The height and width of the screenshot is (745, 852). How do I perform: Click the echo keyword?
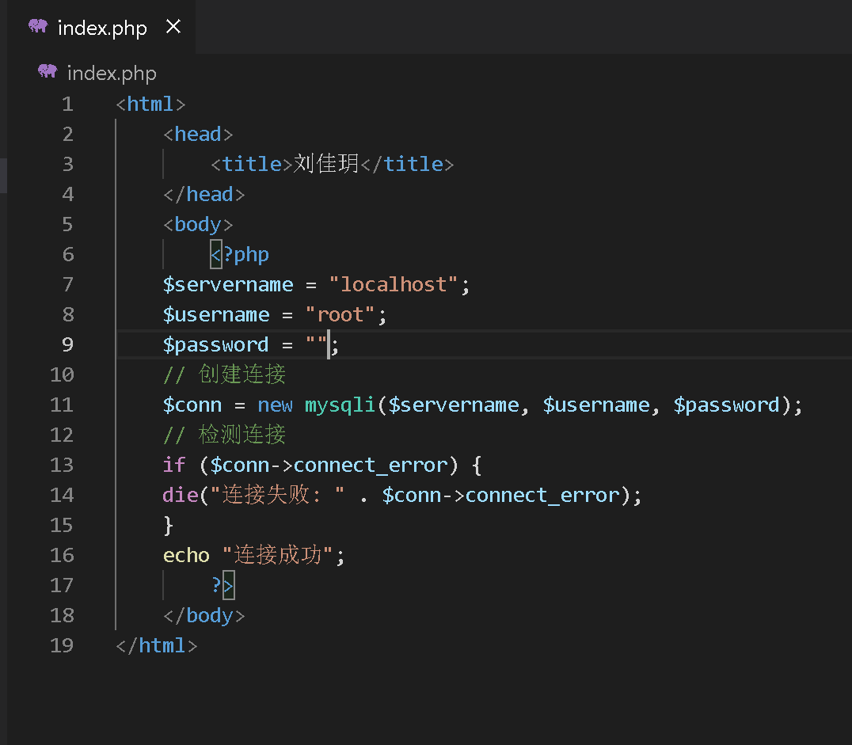[x=186, y=555]
